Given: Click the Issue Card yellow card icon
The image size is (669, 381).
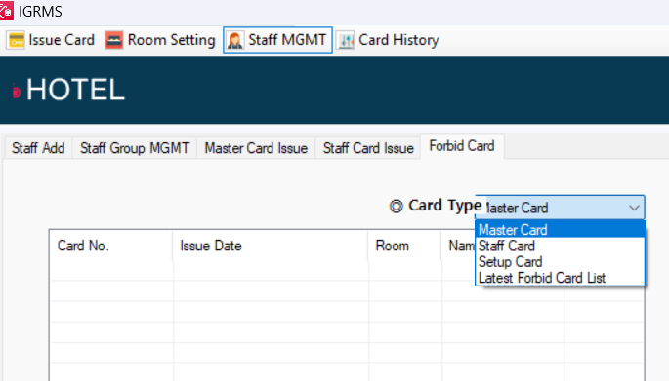Looking at the screenshot, I should coord(17,41).
